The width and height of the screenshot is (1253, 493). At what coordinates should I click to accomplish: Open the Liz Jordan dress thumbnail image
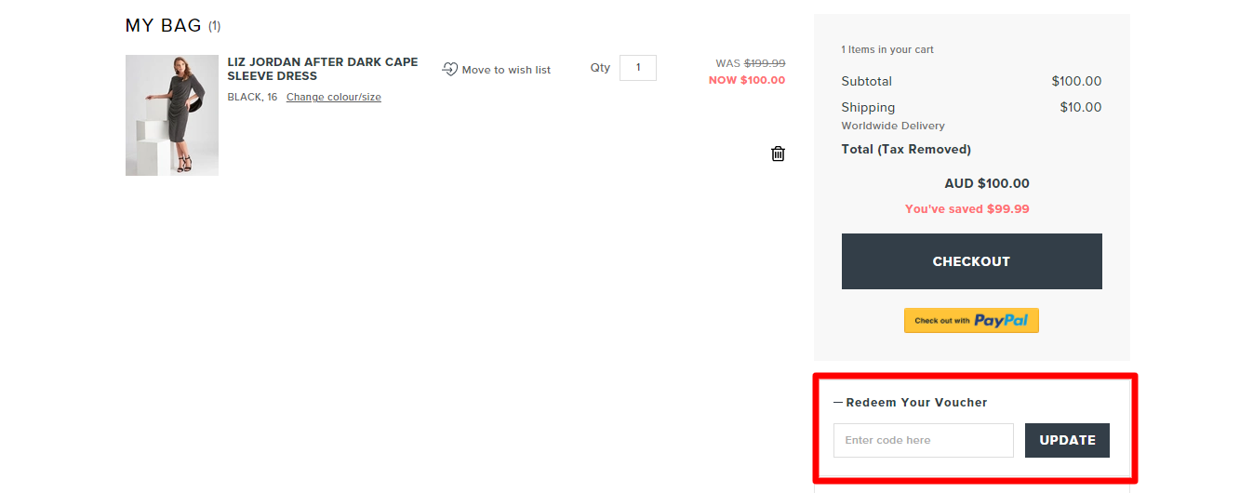172,115
